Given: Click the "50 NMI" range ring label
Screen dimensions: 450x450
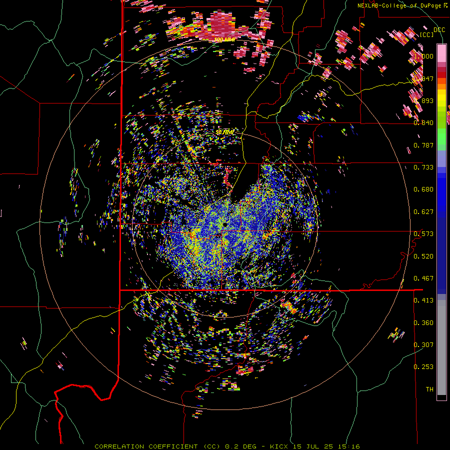Looking at the screenshot, I should pos(224,132).
